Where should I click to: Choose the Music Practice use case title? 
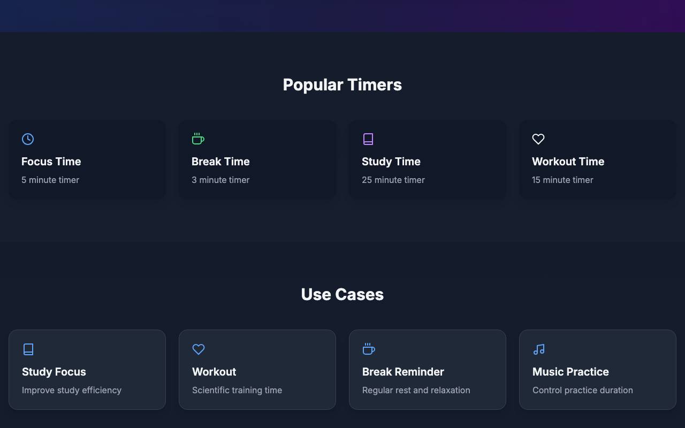(x=570, y=372)
